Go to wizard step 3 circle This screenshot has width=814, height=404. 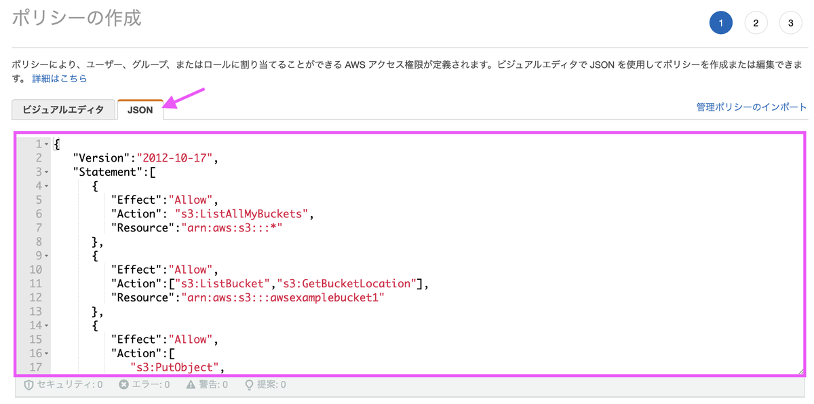[x=790, y=23]
